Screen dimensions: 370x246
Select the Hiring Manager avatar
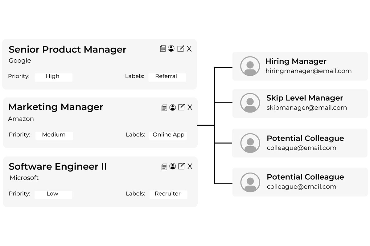pyautogui.click(x=250, y=66)
